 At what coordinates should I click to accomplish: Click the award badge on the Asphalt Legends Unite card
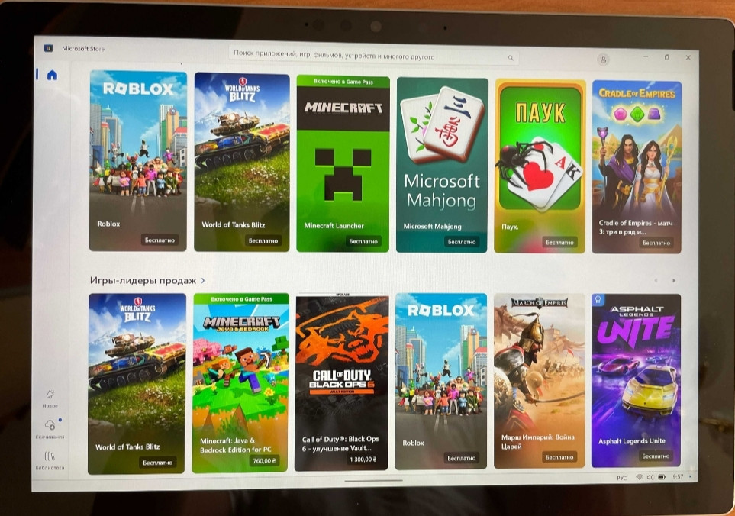pos(599,301)
